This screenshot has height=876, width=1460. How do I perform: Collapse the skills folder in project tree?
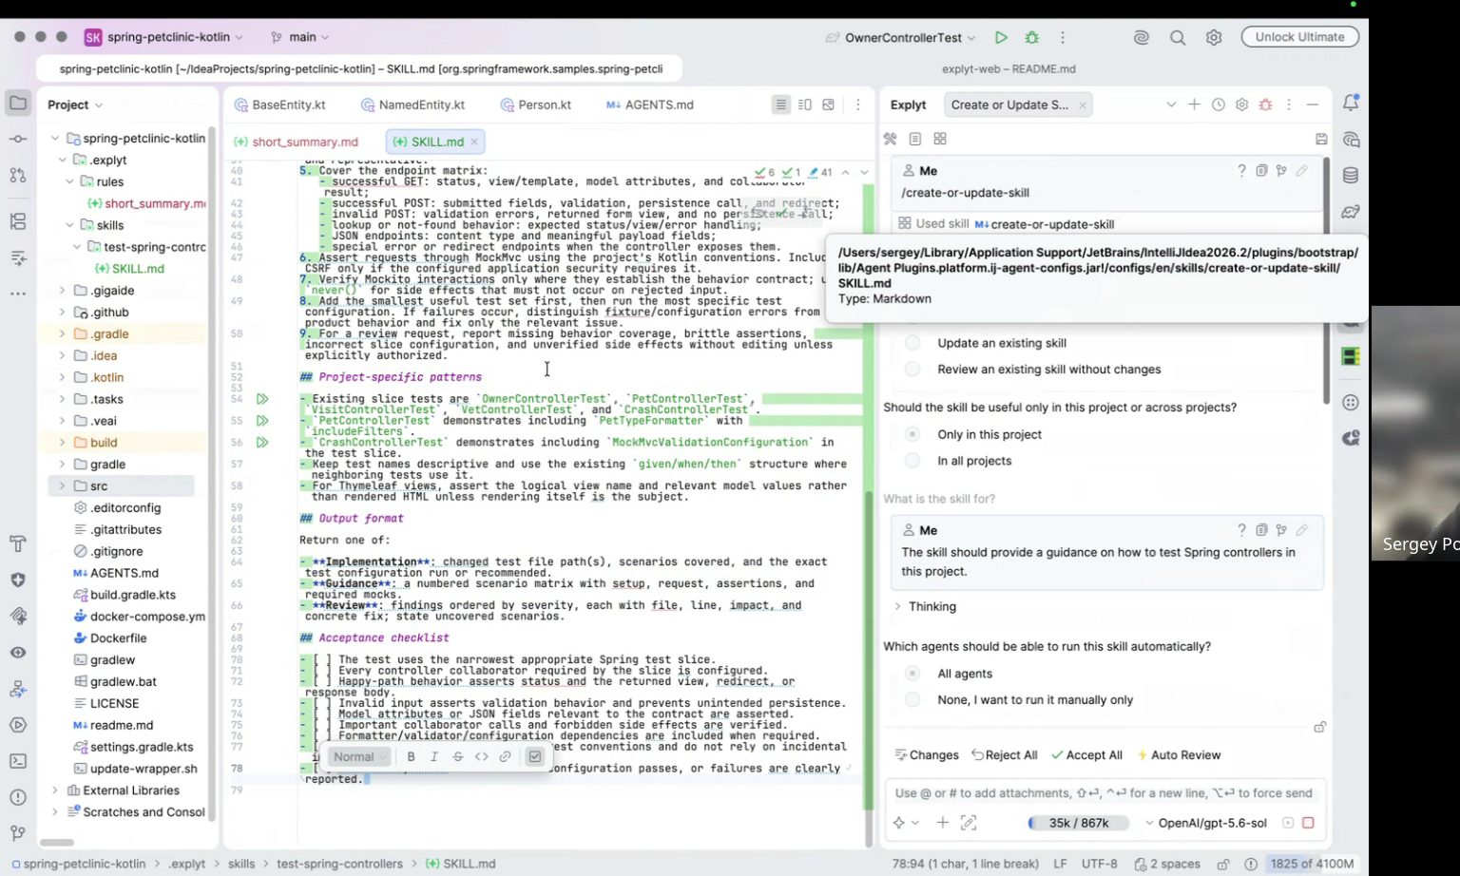pyautogui.click(x=69, y=225)
